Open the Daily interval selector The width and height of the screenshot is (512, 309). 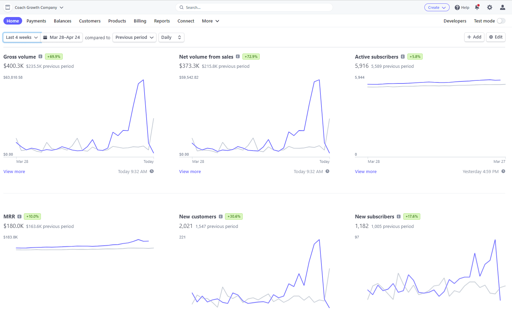171,37
